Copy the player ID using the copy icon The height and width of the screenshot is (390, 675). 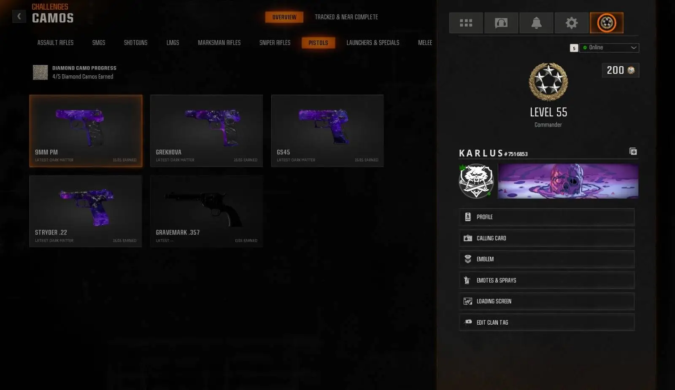[633, 151]
